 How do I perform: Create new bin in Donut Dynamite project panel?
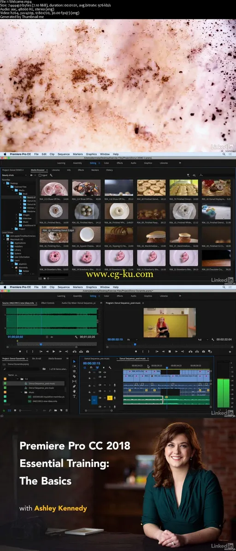point(55,410)
